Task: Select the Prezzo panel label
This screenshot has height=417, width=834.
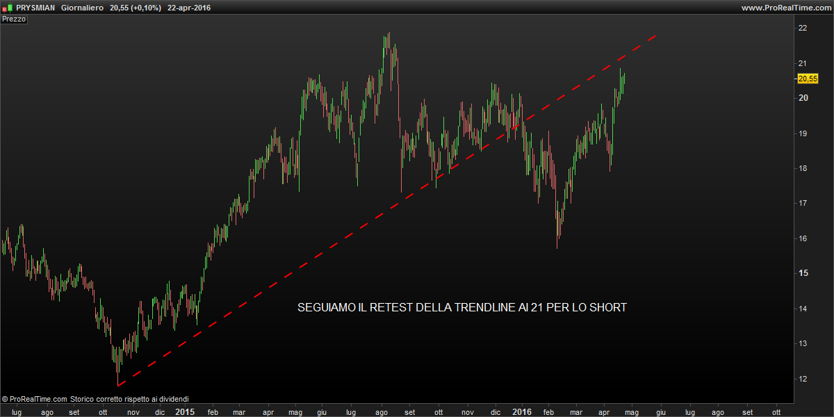Action: point(14,19)
